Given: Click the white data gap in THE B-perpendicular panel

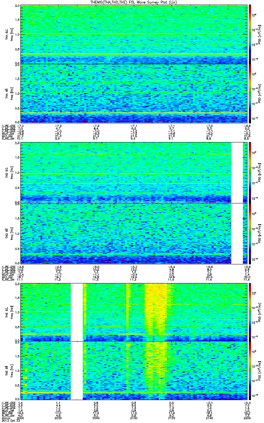Looking at the screenshot, I should point(77,312).
